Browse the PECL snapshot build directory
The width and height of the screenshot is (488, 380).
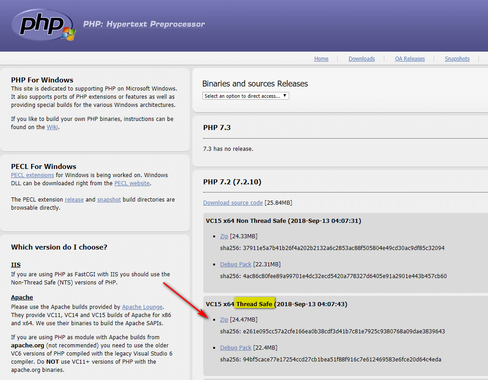[109, 200]
